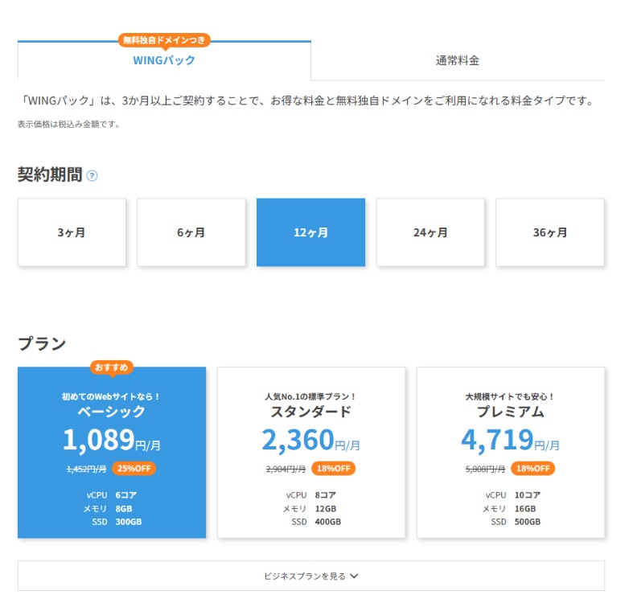Click the 12GB memory value
Image resolution: width=629 pixels, height=603 pixels.
pyautogui.click(x=325, y=508)
